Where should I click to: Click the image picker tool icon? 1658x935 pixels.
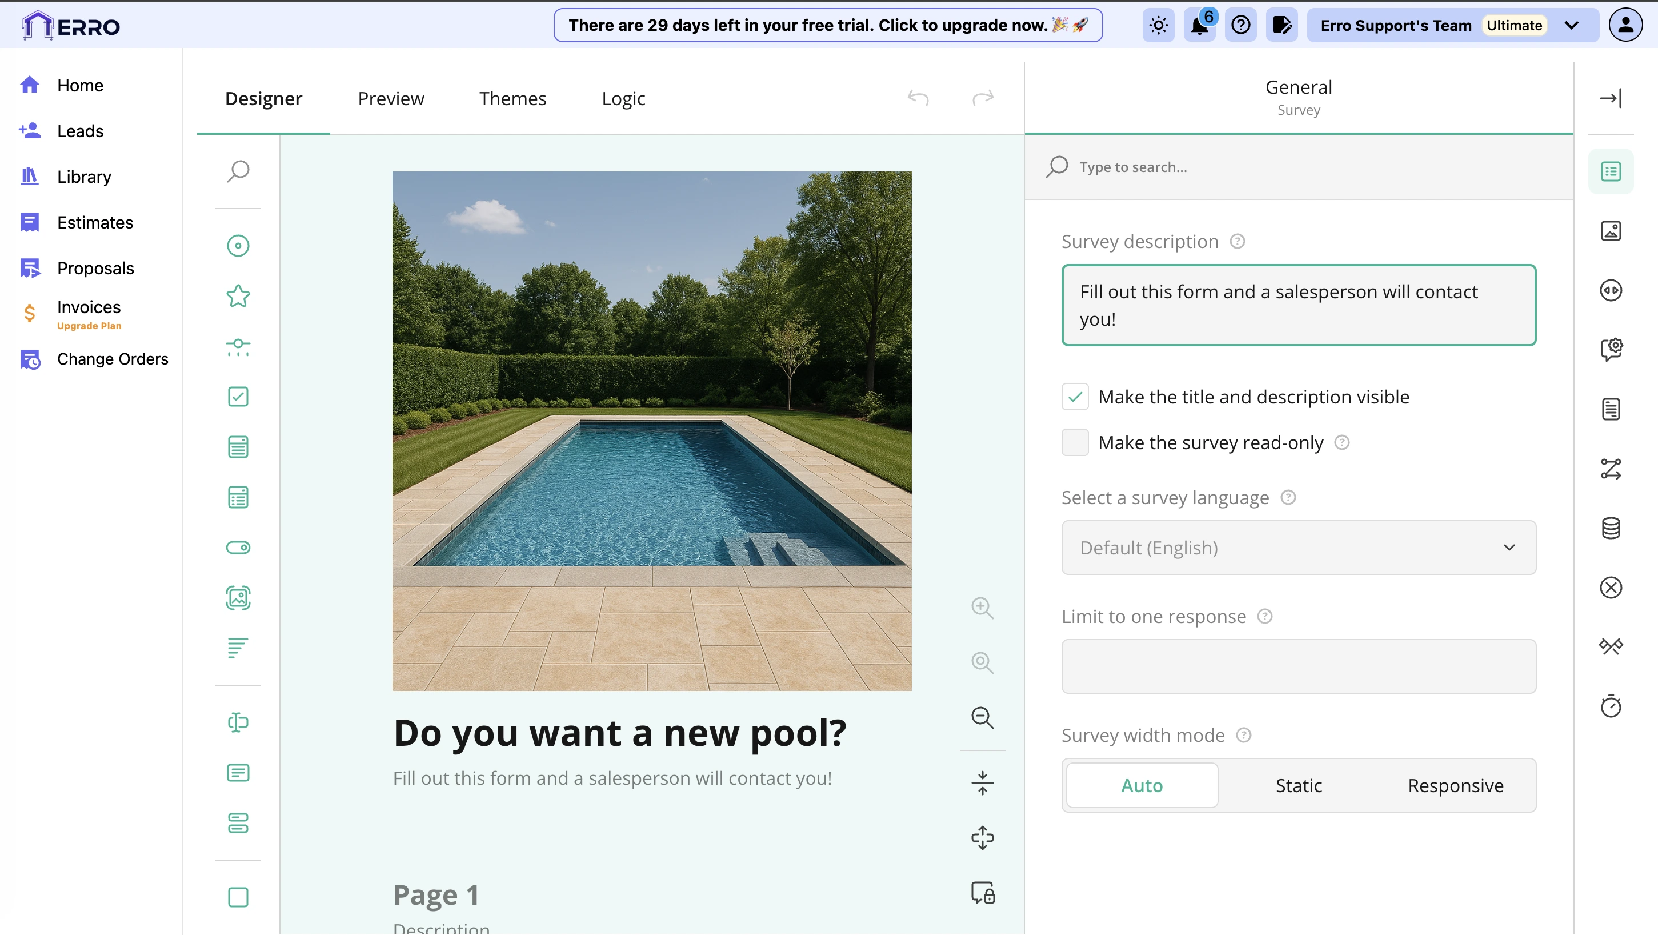pyautogui.click(x=238, y=598)
